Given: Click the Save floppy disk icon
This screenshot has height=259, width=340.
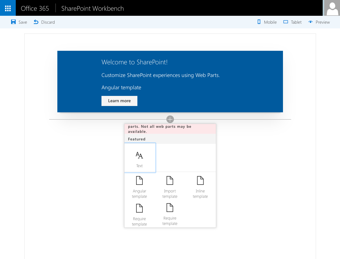Looking at the screenshot, I should point(13,22).
